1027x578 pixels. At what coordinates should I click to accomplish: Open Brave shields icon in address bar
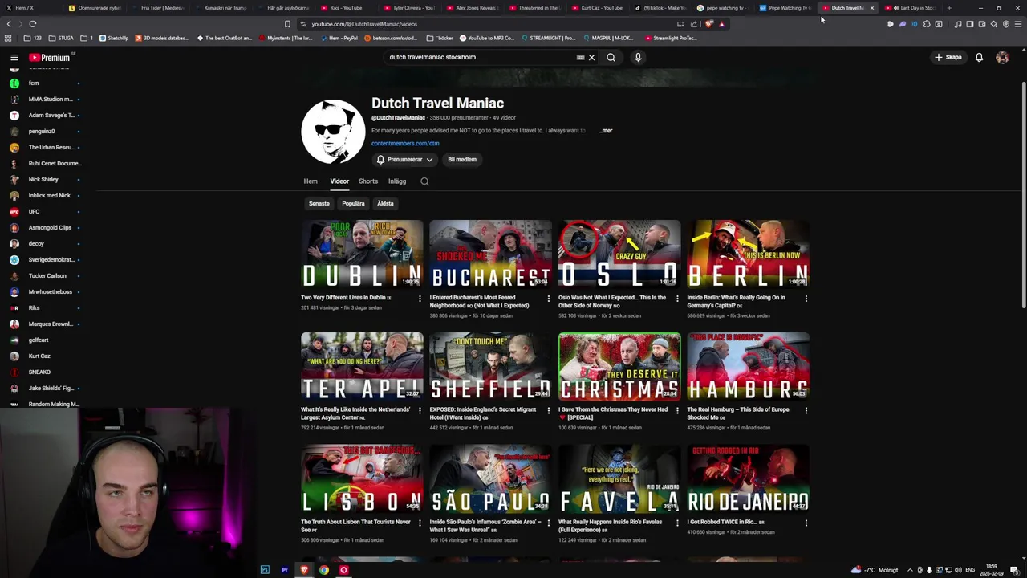[x=709, y=24]
